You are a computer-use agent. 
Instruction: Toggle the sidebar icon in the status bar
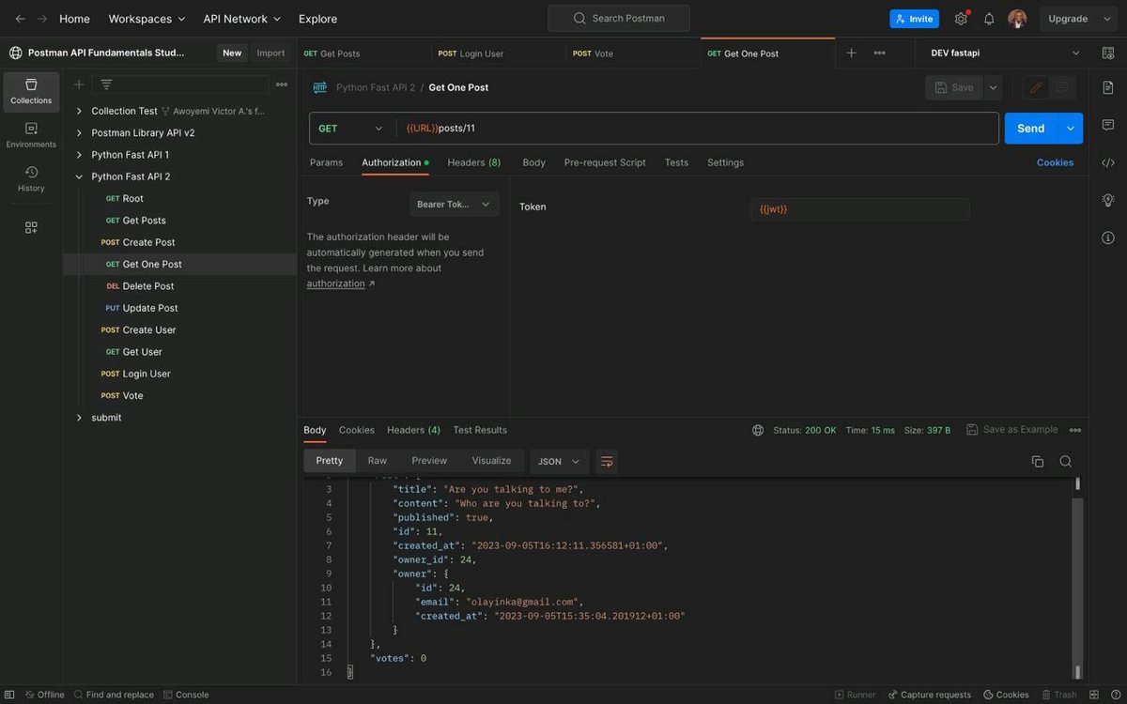(10, 695)
